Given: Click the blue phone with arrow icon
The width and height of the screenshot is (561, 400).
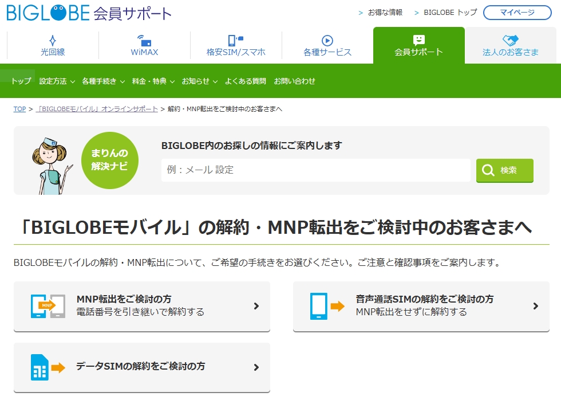Looking at the screenshot, I should pos(327,306).
